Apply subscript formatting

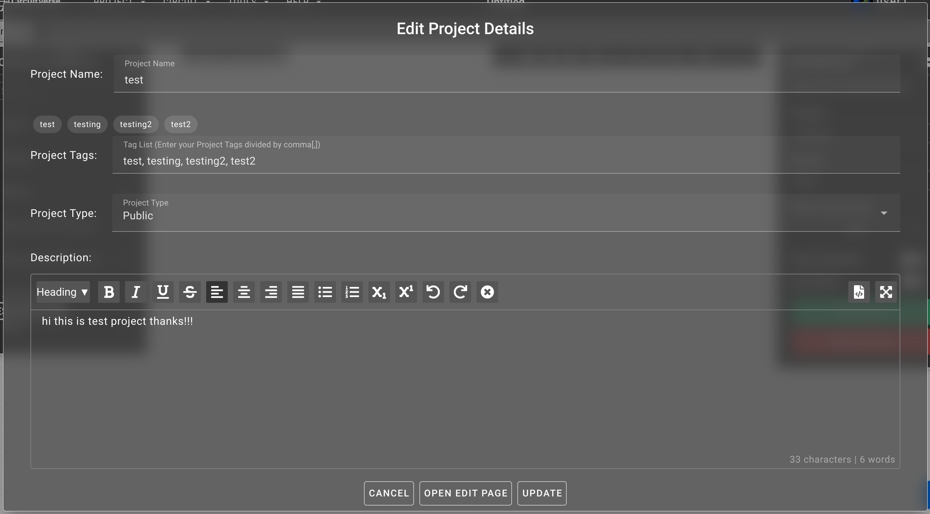(x=378, y=292)
